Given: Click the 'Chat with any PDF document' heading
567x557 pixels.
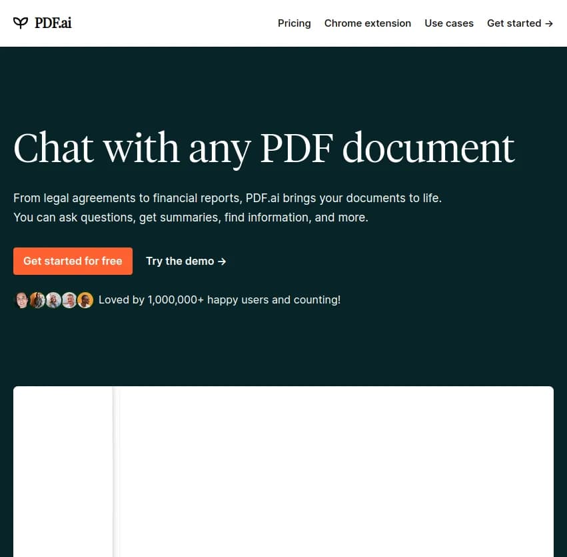Looking at the screenshot, I should [264, 149].
